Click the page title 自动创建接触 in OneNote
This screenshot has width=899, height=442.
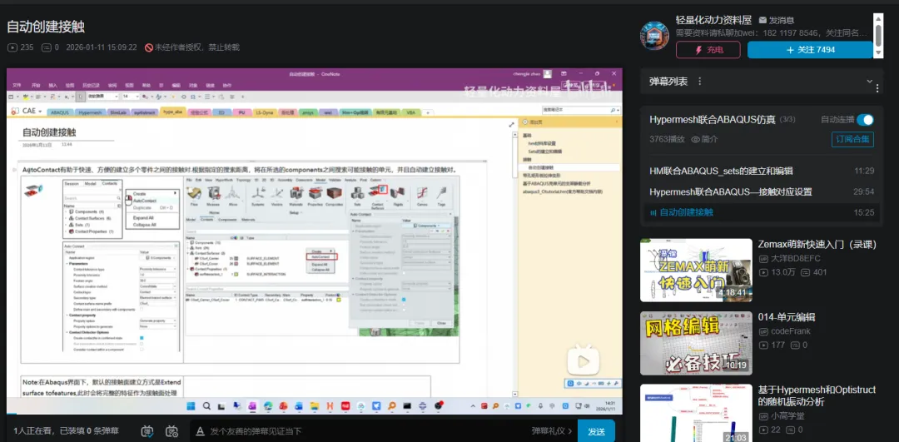coord(49,132)
